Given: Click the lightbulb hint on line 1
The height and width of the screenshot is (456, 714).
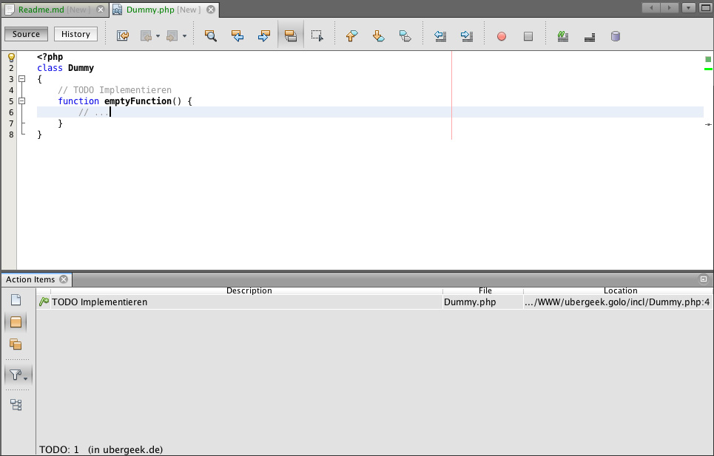Looking at the screenshot, I should pos(11,58).
